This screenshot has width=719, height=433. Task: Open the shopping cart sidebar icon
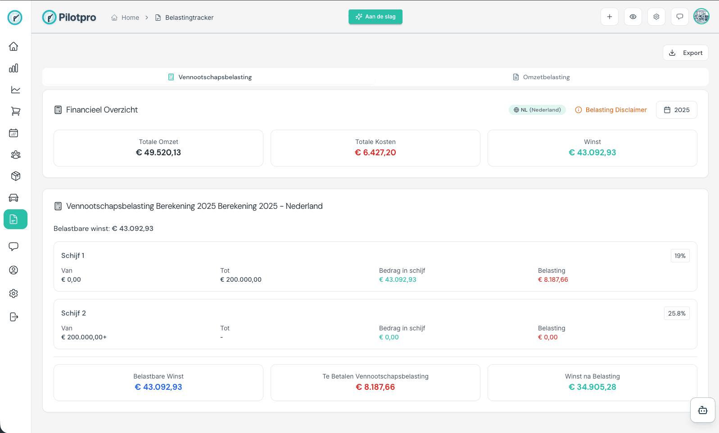(x=15, y=111)
